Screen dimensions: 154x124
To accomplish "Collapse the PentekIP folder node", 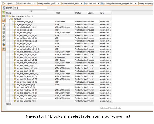I will coord(9,19).
